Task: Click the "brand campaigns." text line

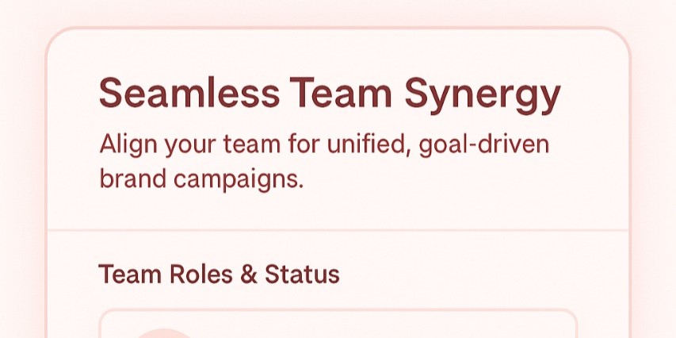Action: click(x=201, y=179)
